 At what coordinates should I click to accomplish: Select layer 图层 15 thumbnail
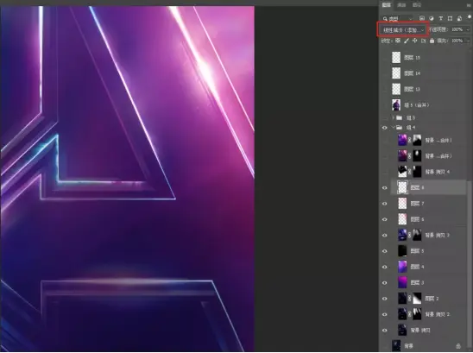coord(396,57)
